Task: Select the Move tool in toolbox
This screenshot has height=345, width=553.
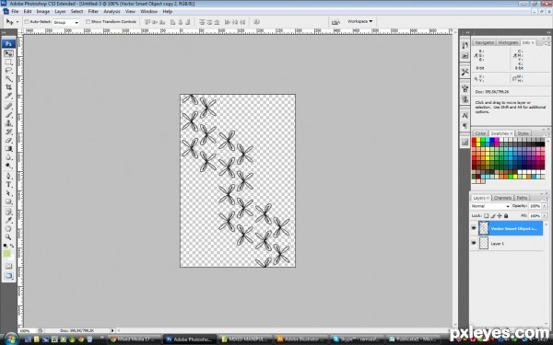Action: 8,53
